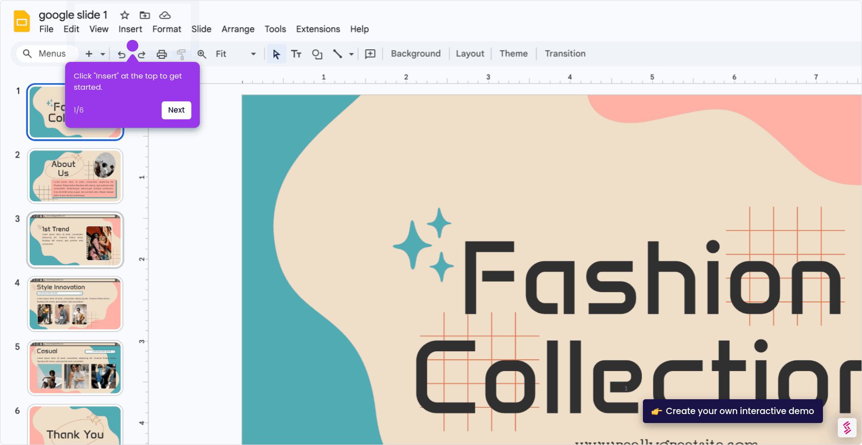Select the Casual slide thumbnail
This screenshot has width=862, height=445.
[75, 368]
